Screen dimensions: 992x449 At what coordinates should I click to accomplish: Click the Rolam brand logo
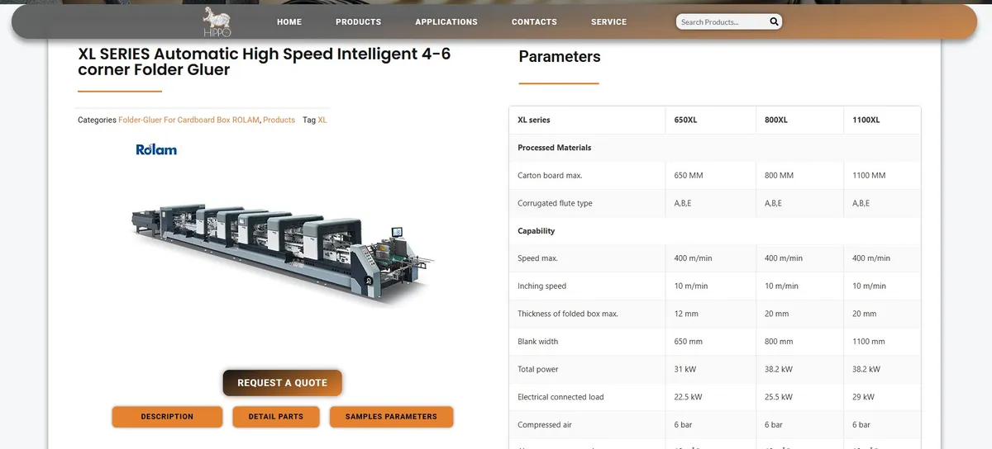(x=156, y=149)
